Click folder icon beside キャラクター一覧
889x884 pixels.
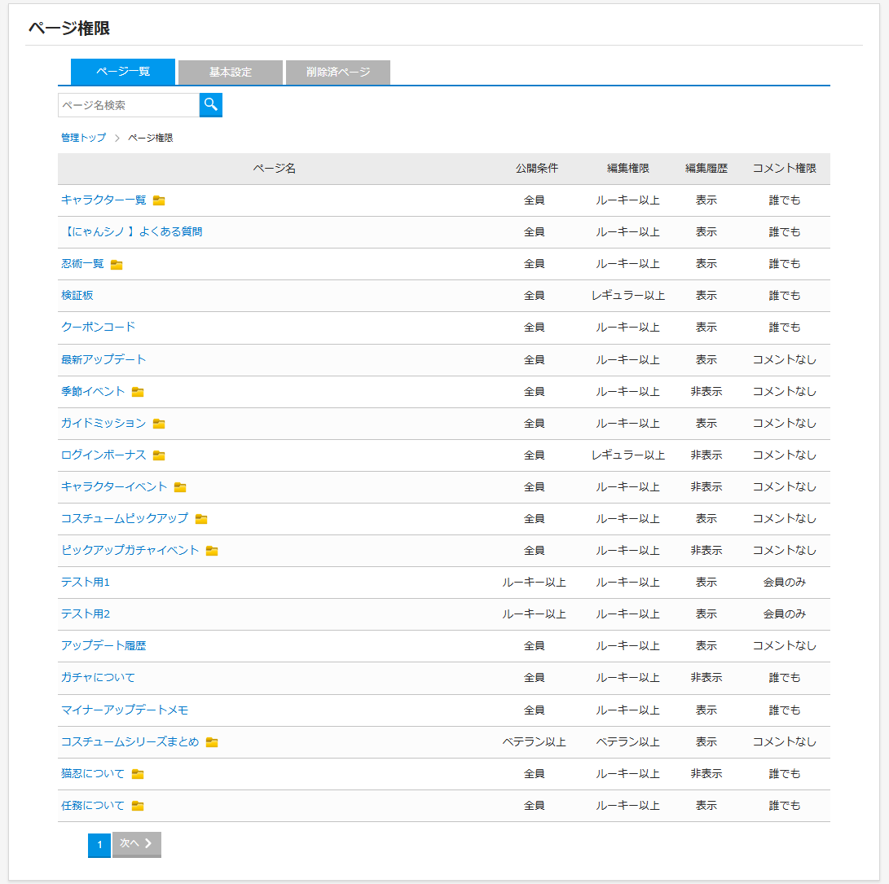click(x=159, y=200)
